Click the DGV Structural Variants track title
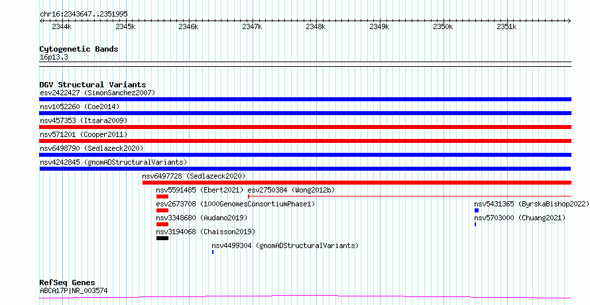The height and width of the screenshot is (305, 590). click(93, 85)
